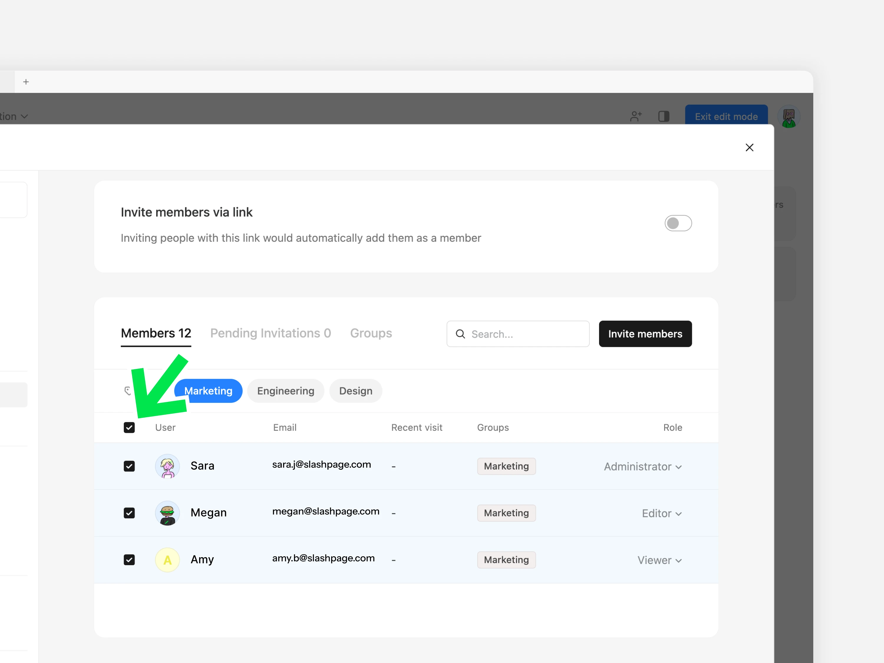Click the add member icon in header

click(x=635, y=116)
